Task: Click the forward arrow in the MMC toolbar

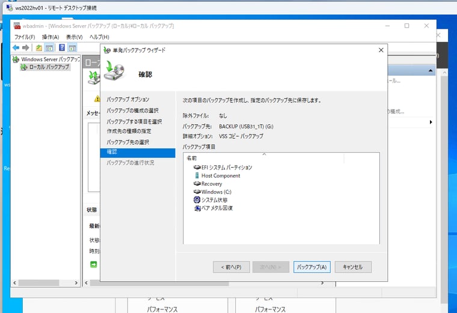Action: (26, 47)
